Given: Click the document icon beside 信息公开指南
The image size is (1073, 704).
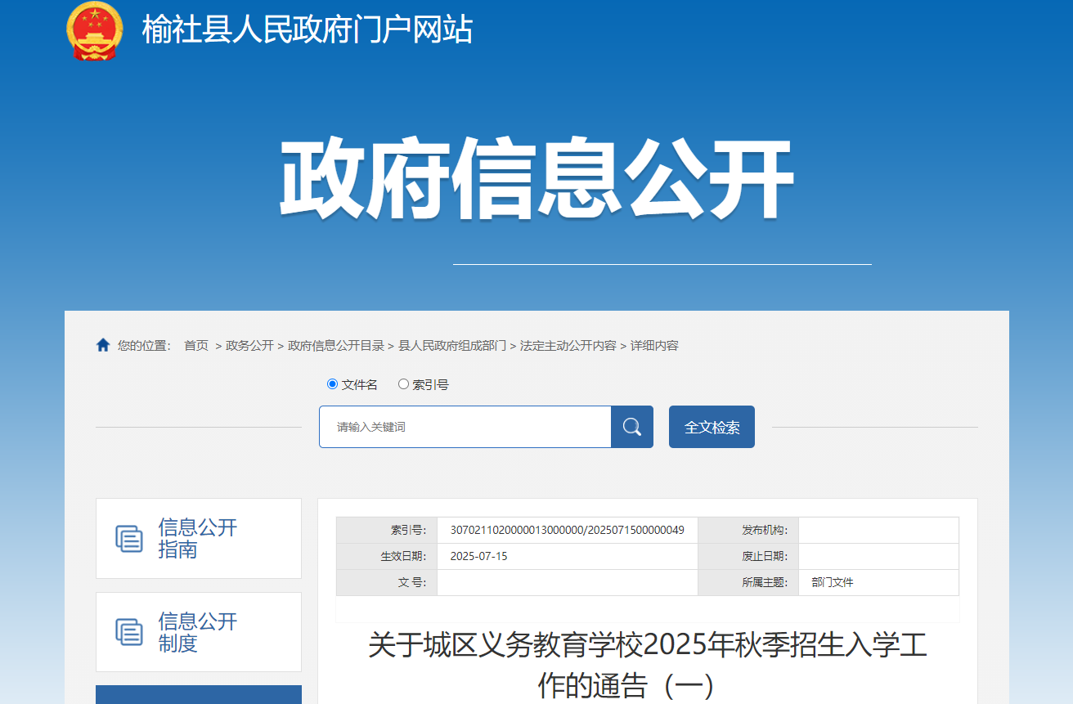Looking at the screenshot, I should (129, 538).
